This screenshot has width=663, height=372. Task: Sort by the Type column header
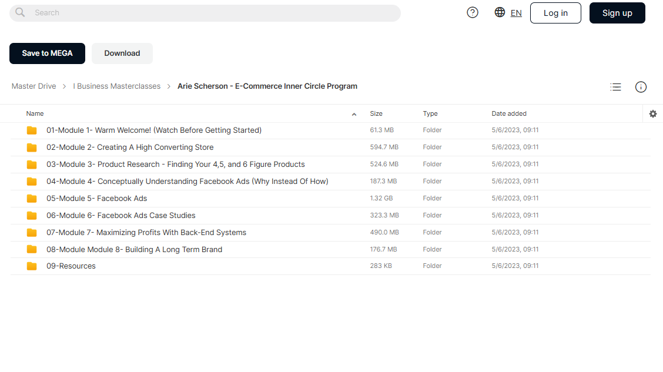tap(430, 113)
